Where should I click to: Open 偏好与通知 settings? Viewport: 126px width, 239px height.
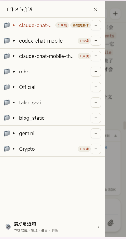[x=52, y=227]
